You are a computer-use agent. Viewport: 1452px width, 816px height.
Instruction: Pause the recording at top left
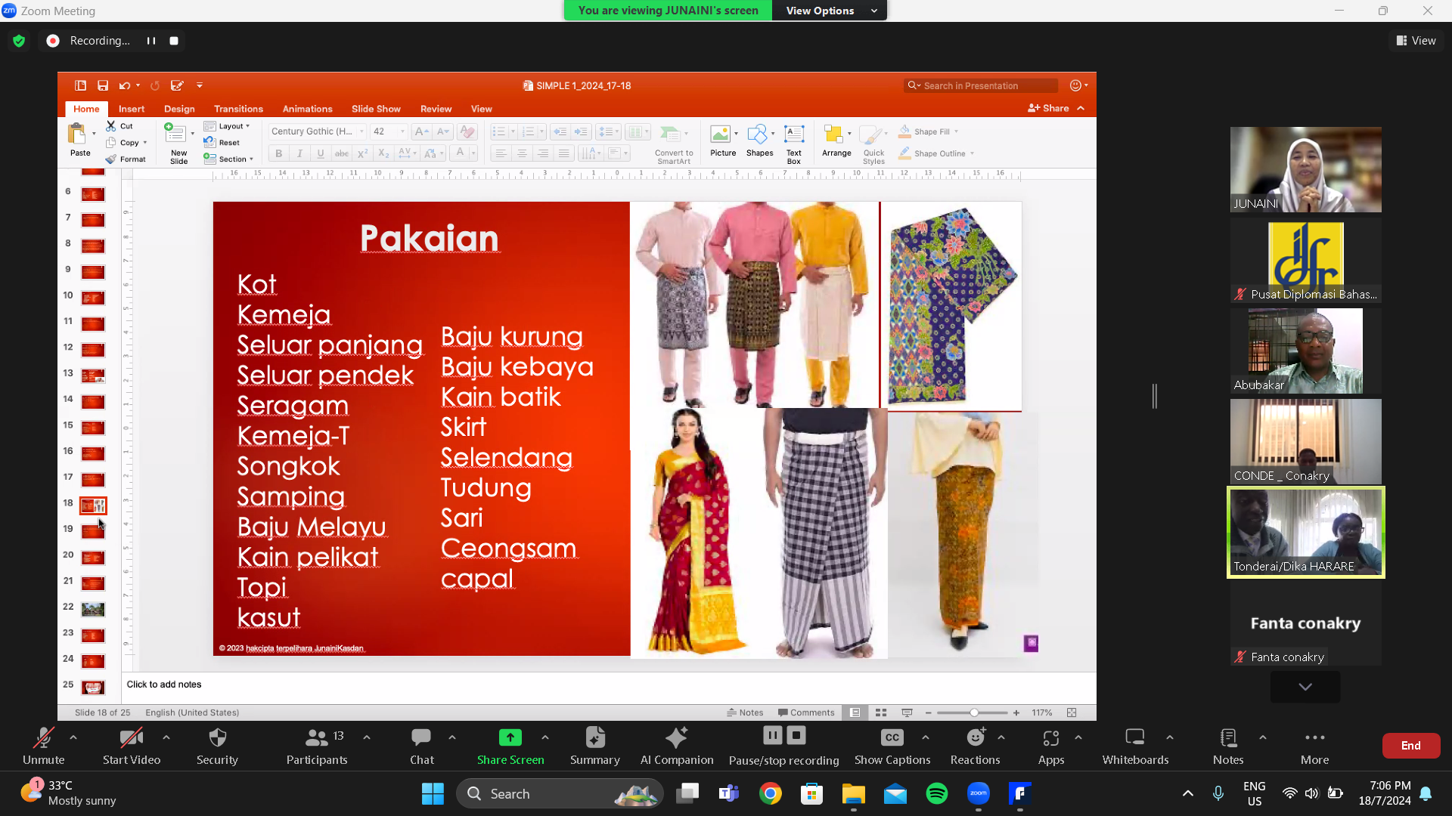click(x=151, y=41)
